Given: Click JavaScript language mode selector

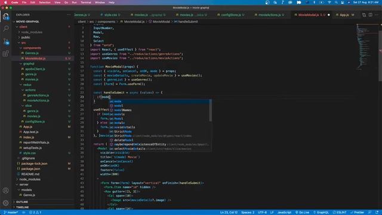Looking at the screenshot, I should [284, 213].
